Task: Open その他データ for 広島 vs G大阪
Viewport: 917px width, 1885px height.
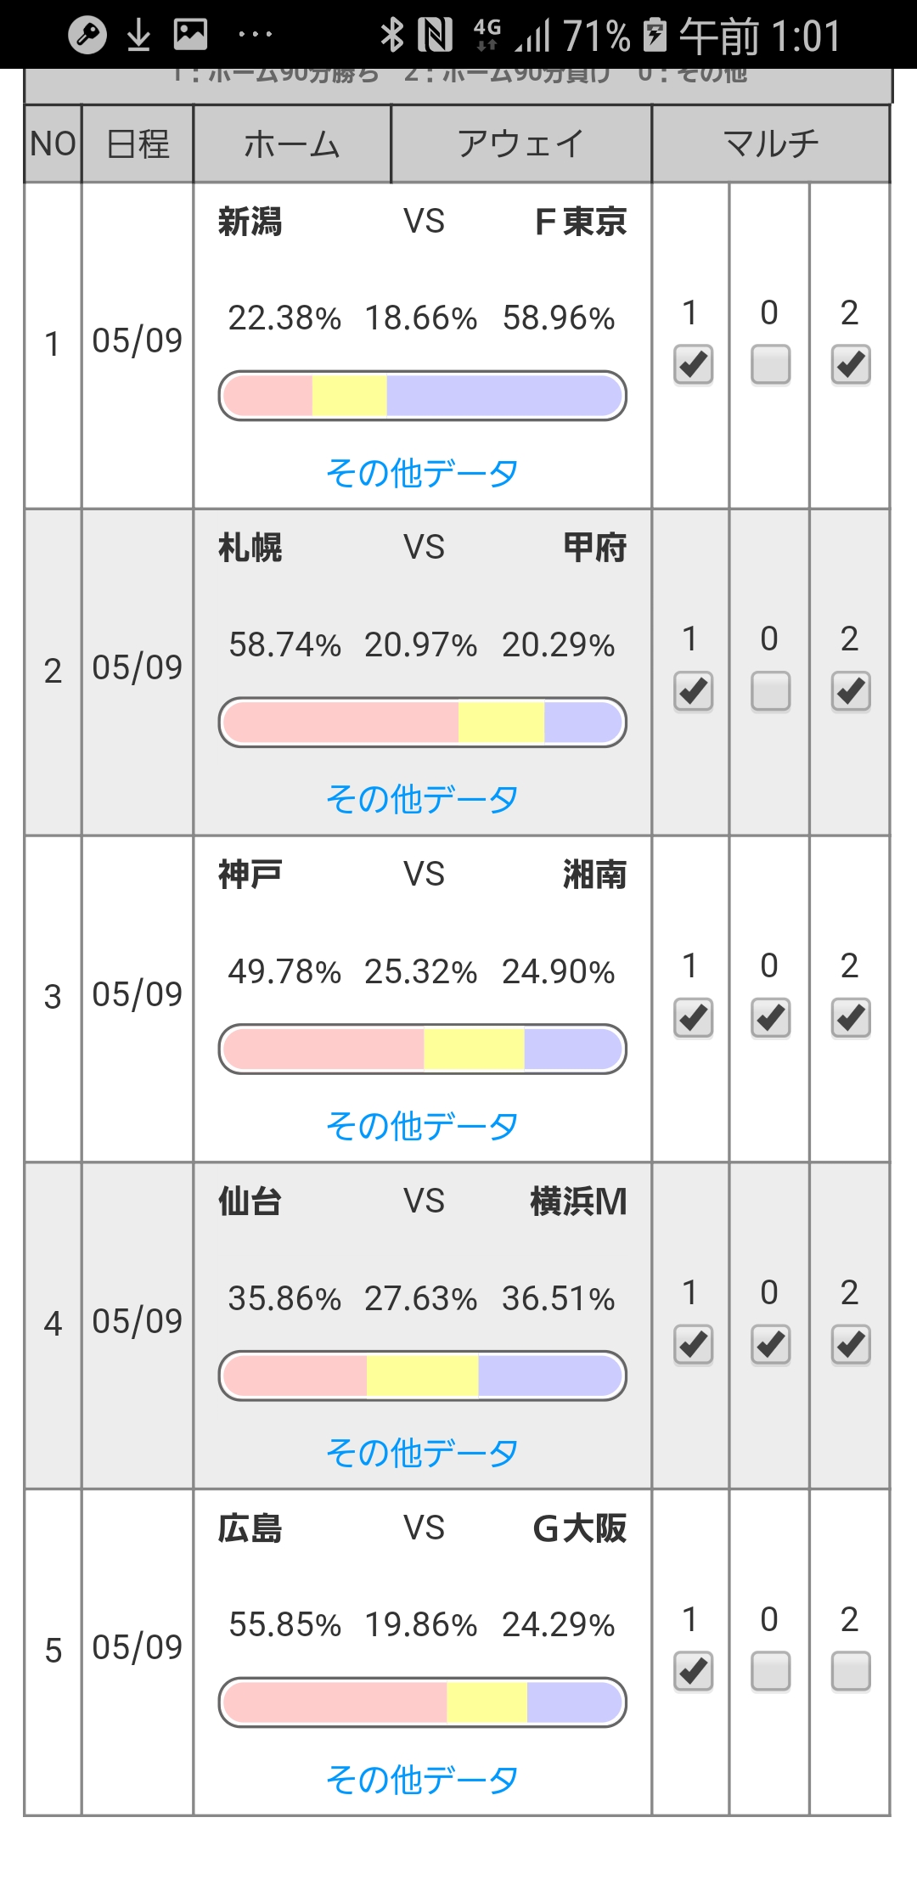Action: click(x=422, y=1779)
